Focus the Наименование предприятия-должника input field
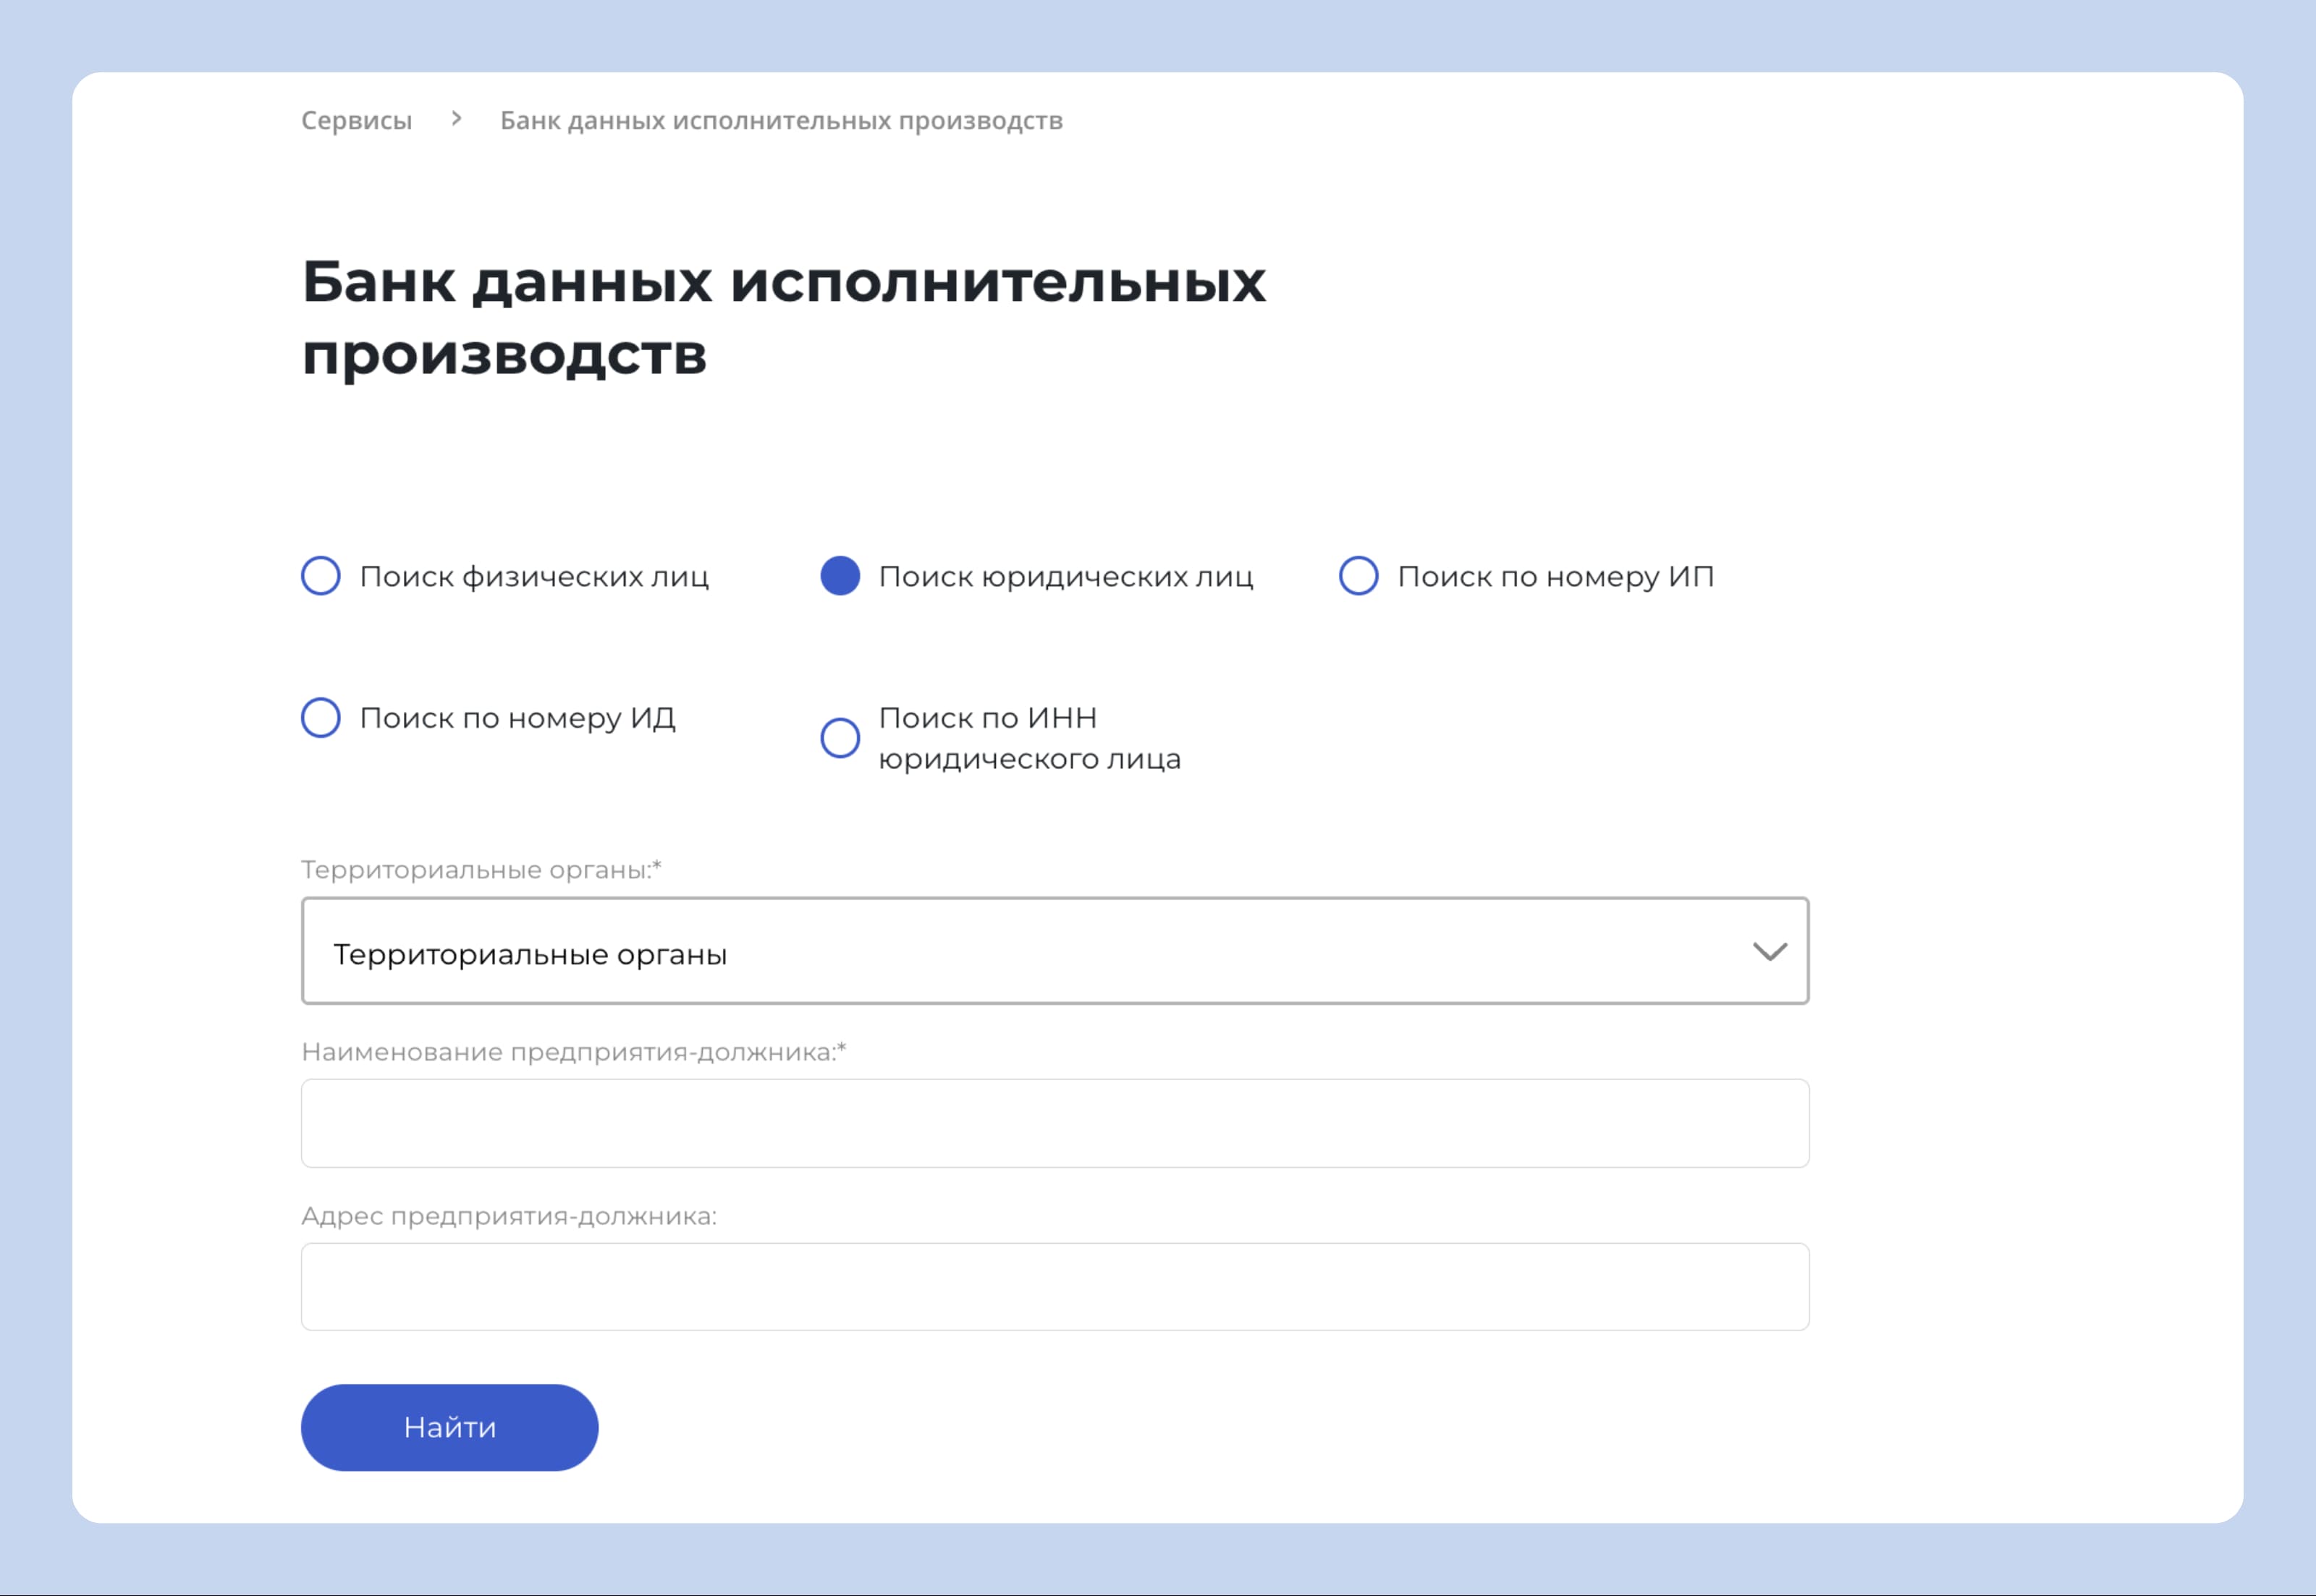 [1055, 1123]
